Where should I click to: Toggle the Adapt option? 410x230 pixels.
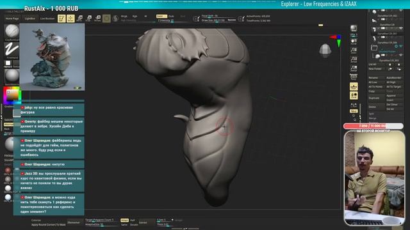[124, 220]
